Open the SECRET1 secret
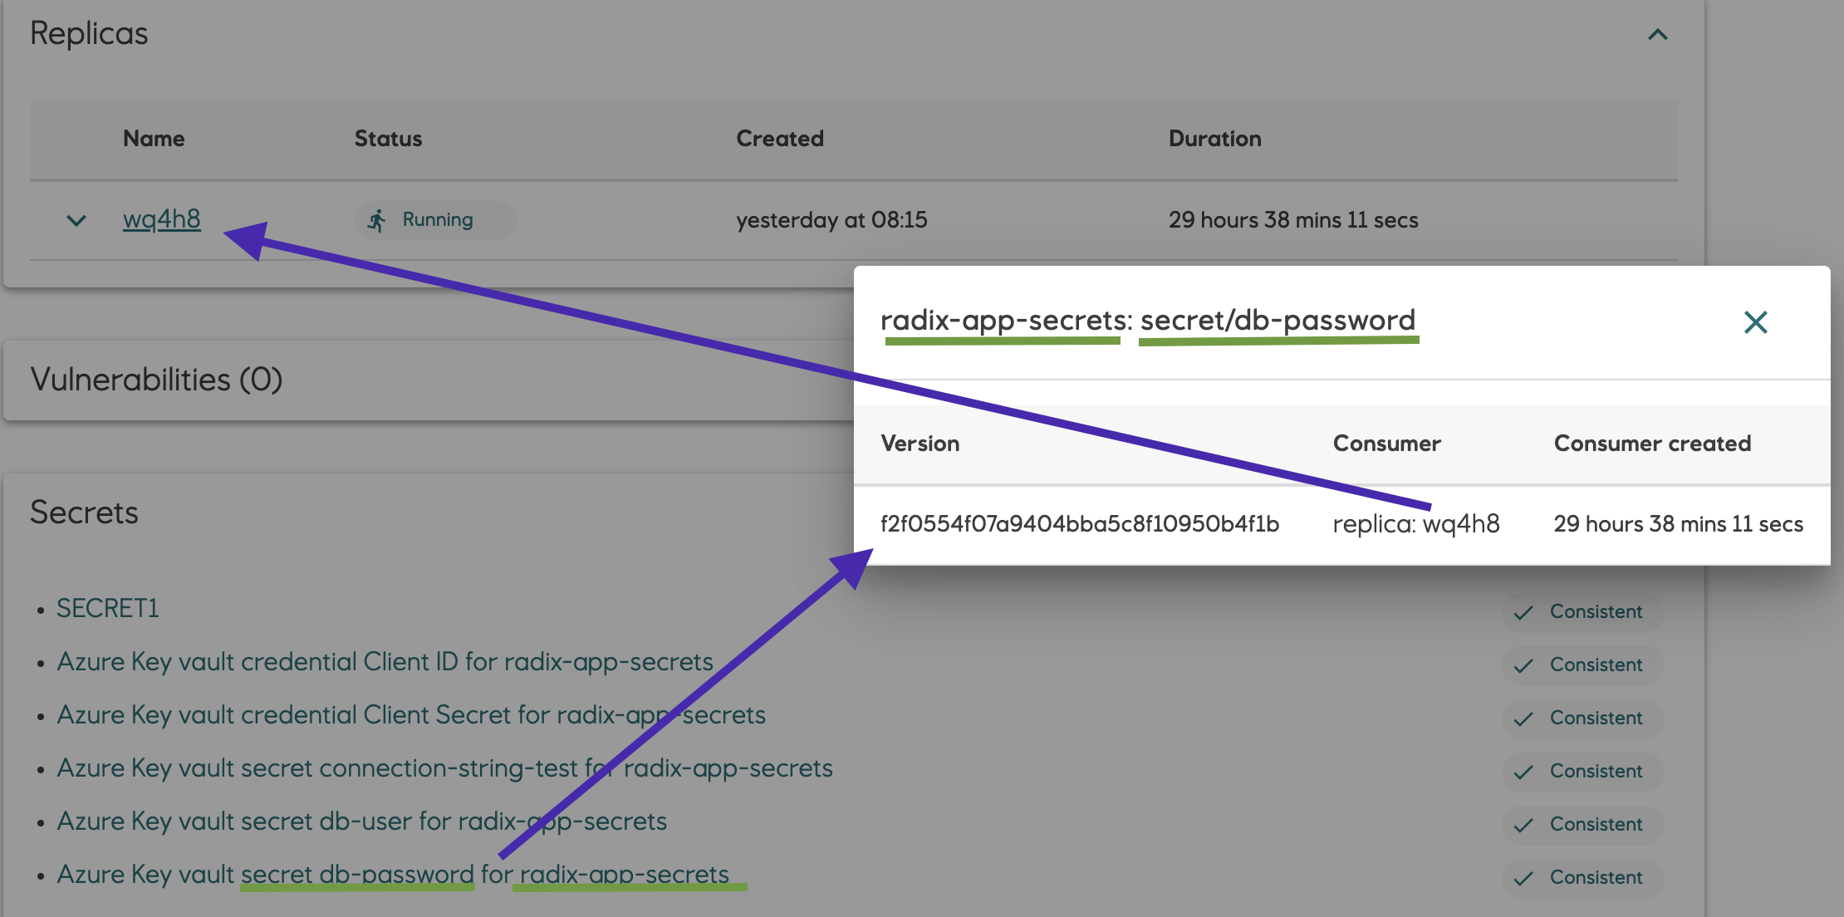This screenshot has height=917, width=1844. 106,608
